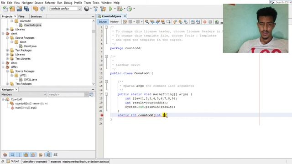Toggle Show Inherited Members filter in Navigator
The image size is (292, 164).
point(5,155)
